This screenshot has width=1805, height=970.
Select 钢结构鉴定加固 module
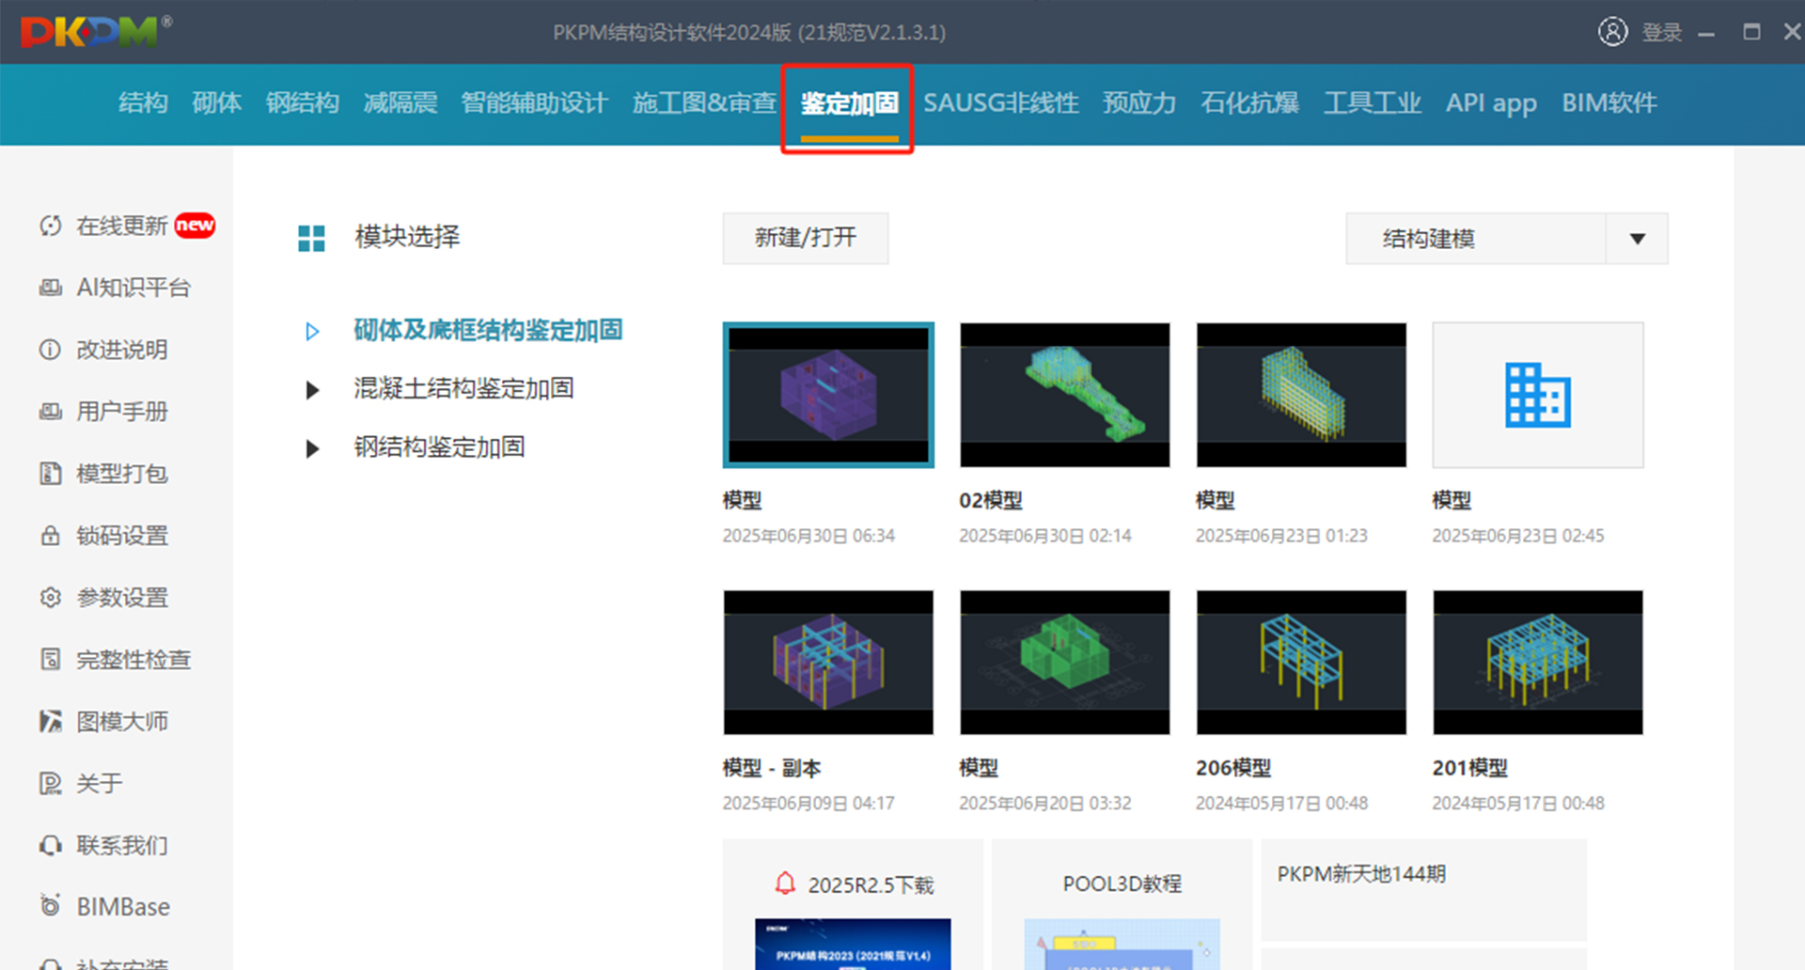[x=439, y=447]
